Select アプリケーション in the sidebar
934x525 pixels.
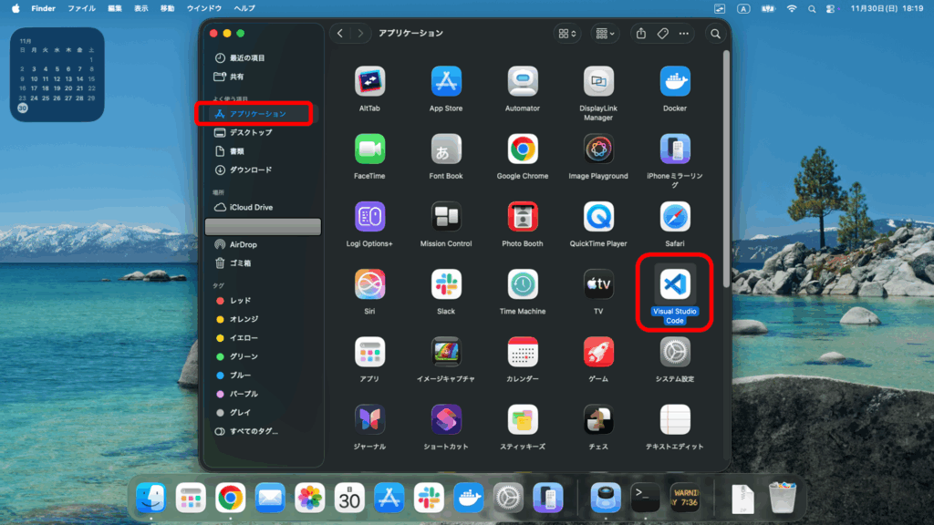[x=257, y=114]
